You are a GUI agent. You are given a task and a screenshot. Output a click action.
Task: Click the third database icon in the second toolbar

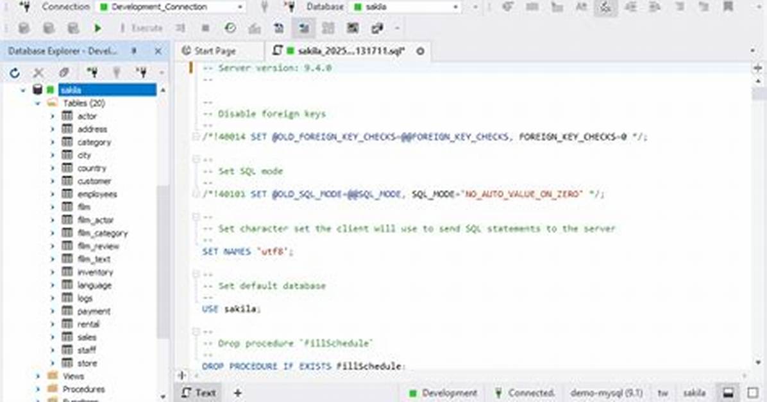73,28
